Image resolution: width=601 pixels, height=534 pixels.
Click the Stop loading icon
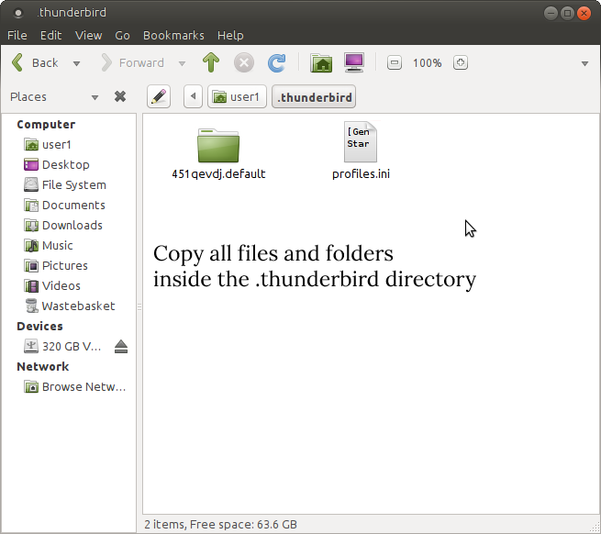[244, 62]
